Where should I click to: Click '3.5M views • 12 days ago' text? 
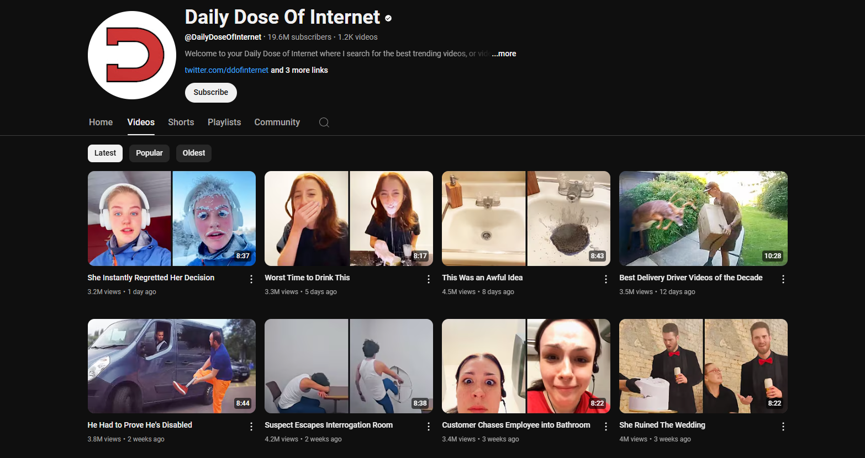pyautogui.click(x=657, y=292)
